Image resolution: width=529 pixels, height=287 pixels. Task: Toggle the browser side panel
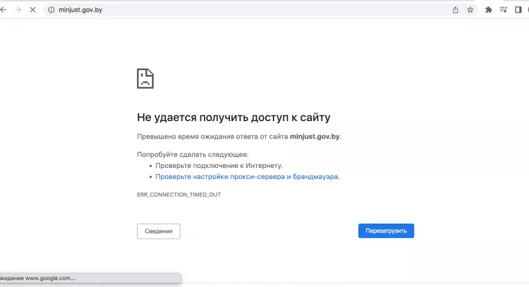(518, 10)
